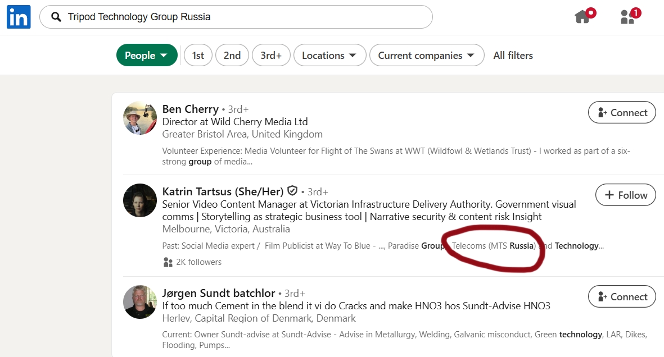
Task: Click 'Herlev, Capital Region of Denmark, Denmark' text
Action: 259,318
